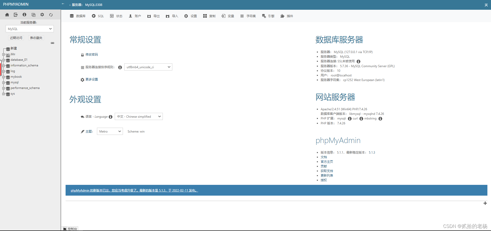Click info icon next to curl
Image resolution: width=491 pixels, height=231 pixels.
(361, 119)
